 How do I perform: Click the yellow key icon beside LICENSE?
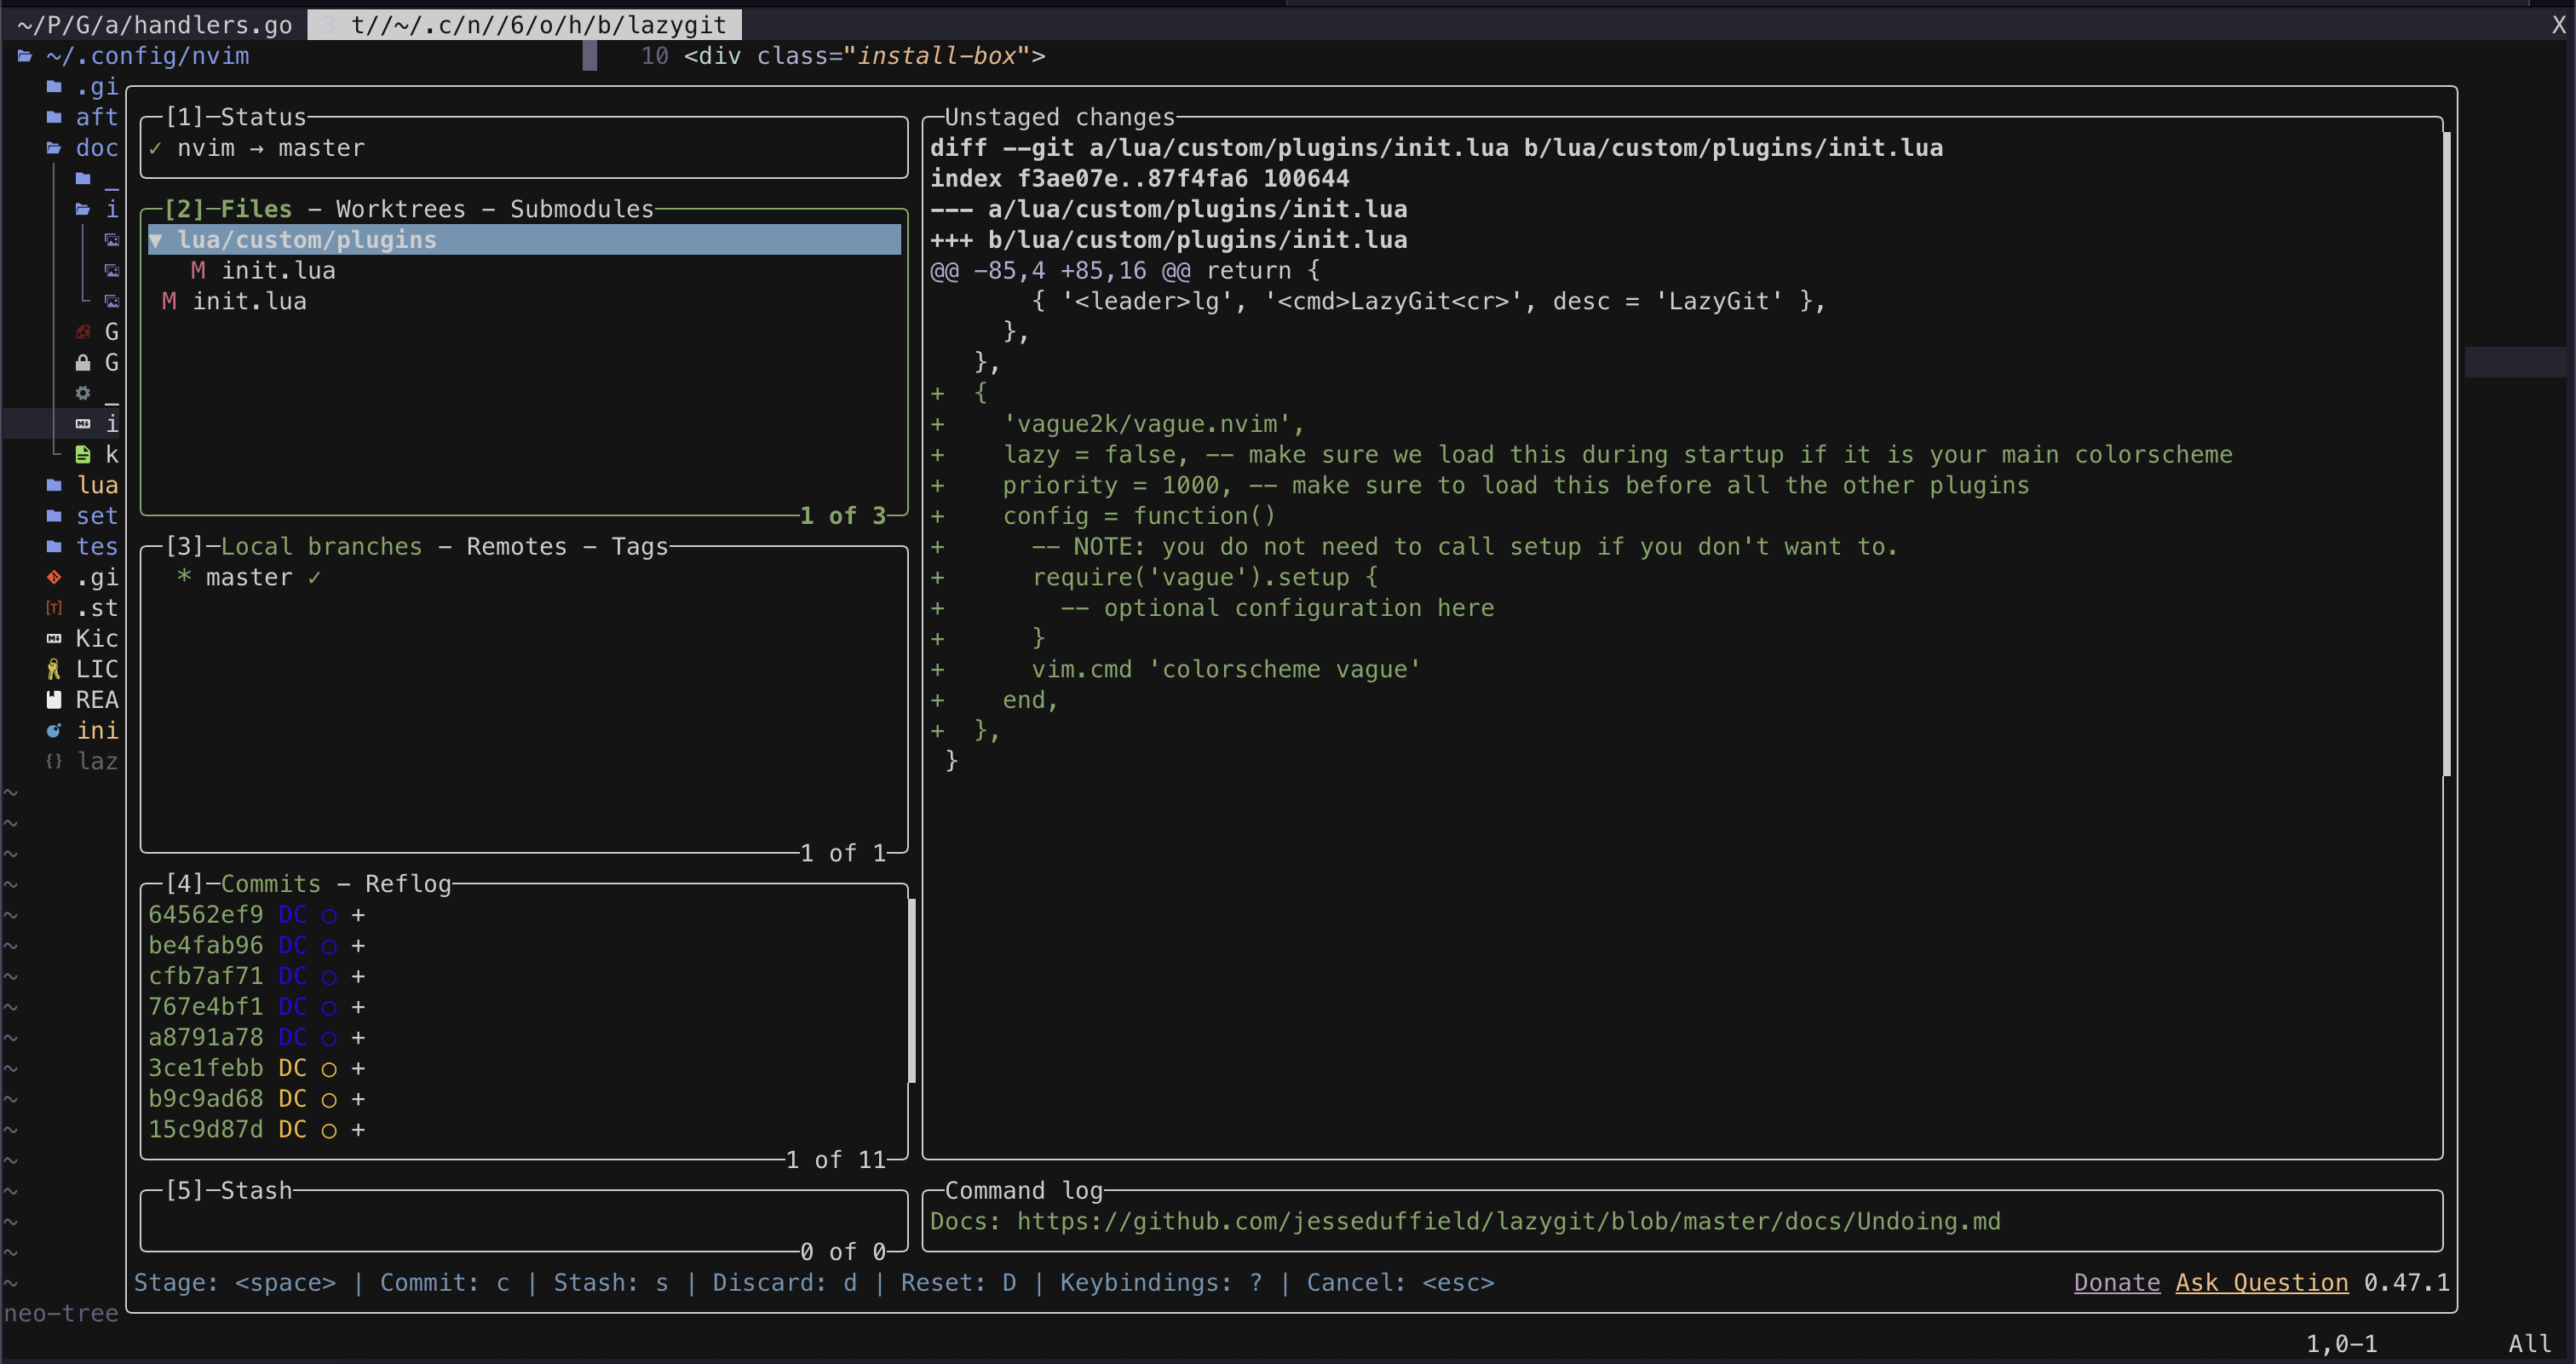(53, 668)
